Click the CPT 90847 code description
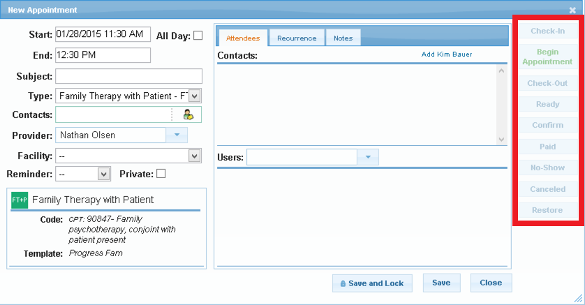The width and height of the screenshot is (585, 305). (122, 230)
